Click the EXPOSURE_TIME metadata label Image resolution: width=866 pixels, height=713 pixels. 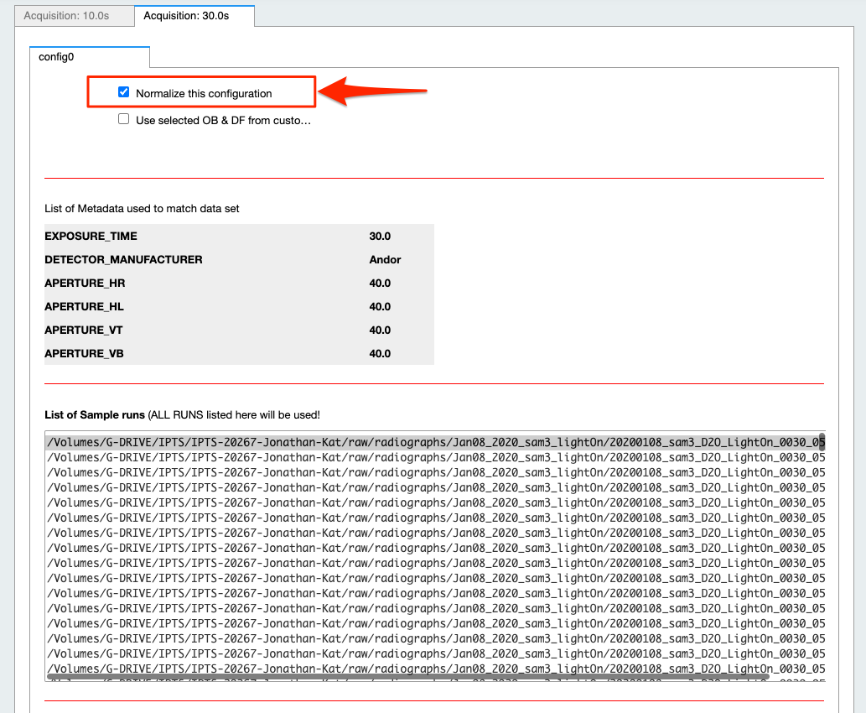pos(91,237)
